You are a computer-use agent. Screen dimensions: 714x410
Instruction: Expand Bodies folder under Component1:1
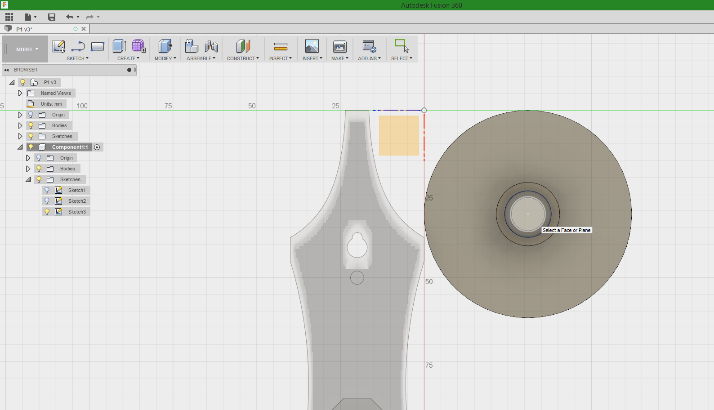tap(28, 169)
